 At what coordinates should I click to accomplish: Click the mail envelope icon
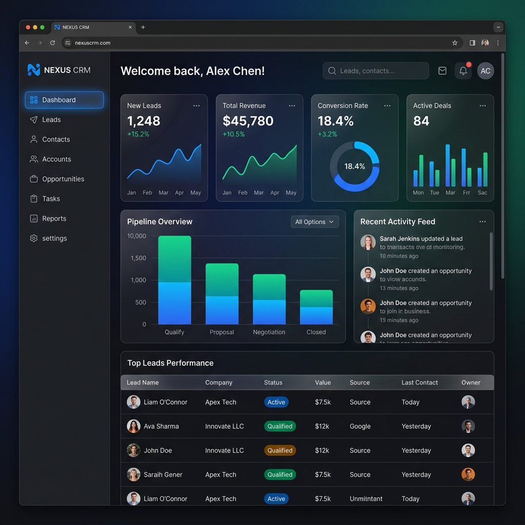(x=442, y=71)
